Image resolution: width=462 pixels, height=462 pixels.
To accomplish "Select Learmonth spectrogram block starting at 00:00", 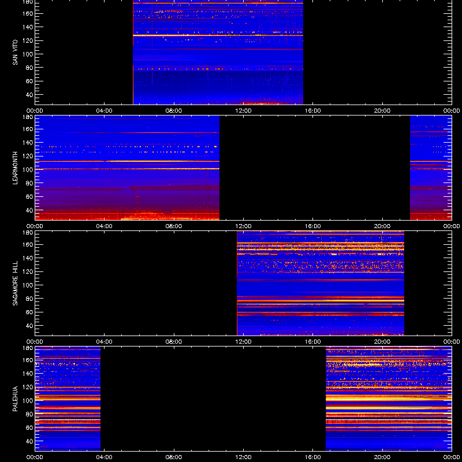I will click(x=127, y=167).
